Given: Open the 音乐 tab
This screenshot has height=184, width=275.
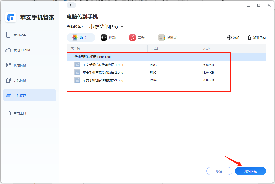Looking at the screenshot, I should [137, 37].
